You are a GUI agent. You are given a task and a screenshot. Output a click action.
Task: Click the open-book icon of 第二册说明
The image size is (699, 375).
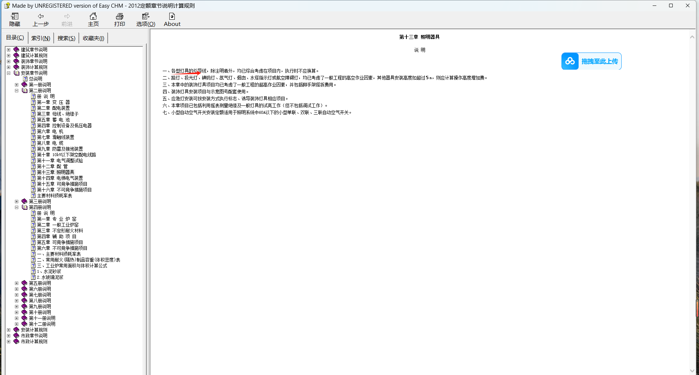point(24,90)
